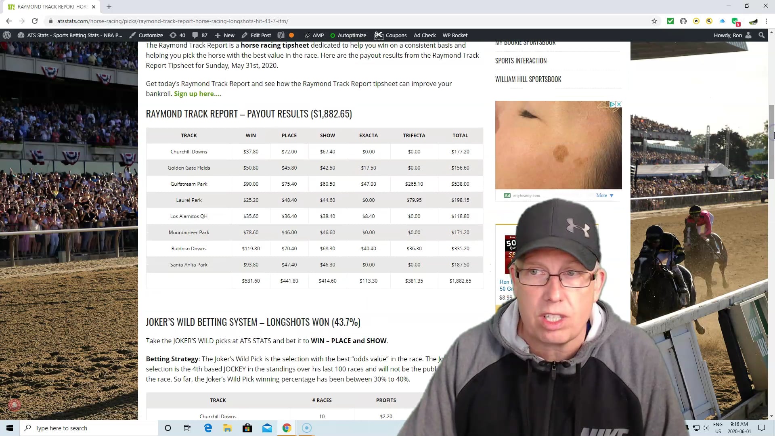Click the taskbar search box
Image resolution: width=775 pixels, height=436 pixels.
tap(89, 428)
